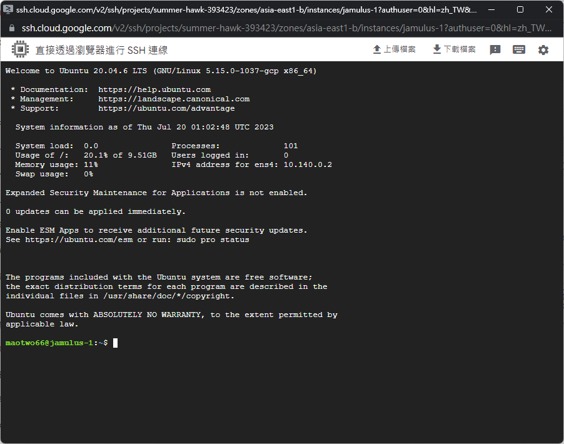
Task: Click the lock icon in address bar
Action: pyautogui.click(x=11, y=29)
